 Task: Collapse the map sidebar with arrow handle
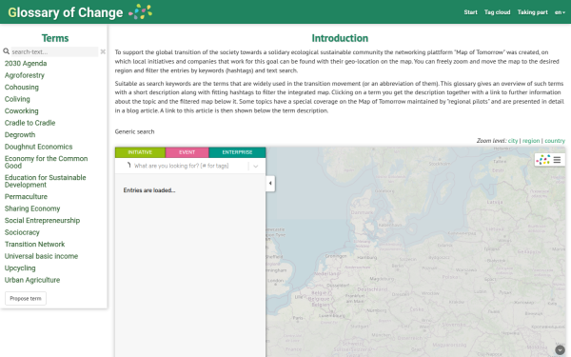pos(270,183)
